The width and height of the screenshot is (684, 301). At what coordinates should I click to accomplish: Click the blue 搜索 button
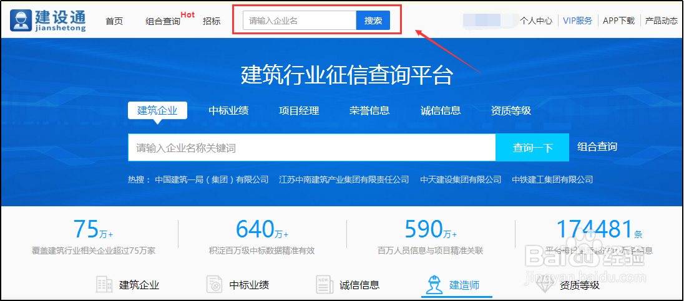click(x=373, y=21)
